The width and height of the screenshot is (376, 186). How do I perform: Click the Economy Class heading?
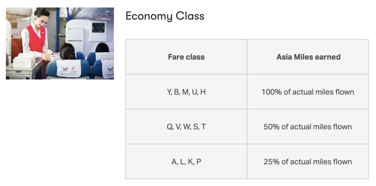point(165,16)
